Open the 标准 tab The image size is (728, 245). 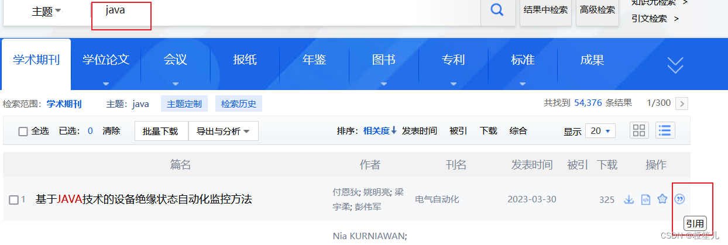[523, 60]
